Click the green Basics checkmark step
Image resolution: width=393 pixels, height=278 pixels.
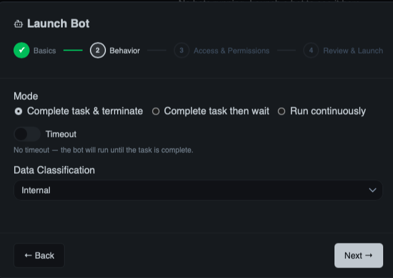click(22, 51)
